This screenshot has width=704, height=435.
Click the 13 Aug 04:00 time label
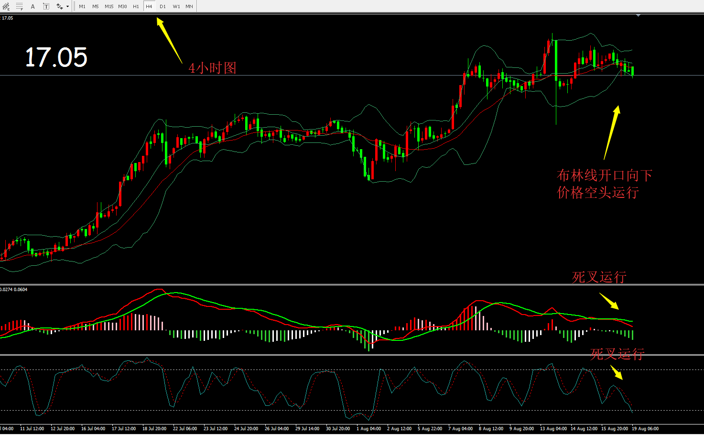(x=553, y=429)
